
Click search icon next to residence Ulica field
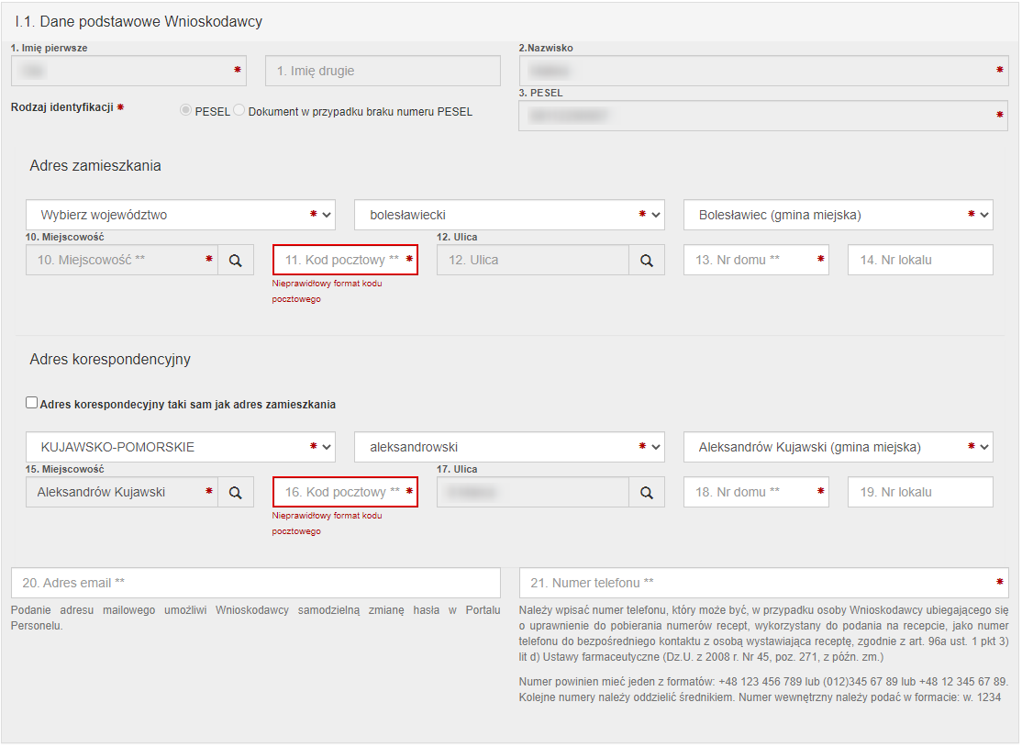tap(647, 261)
